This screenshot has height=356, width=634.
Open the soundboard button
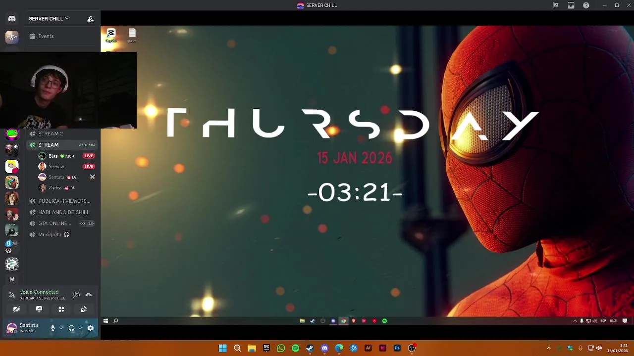[84, 310]
